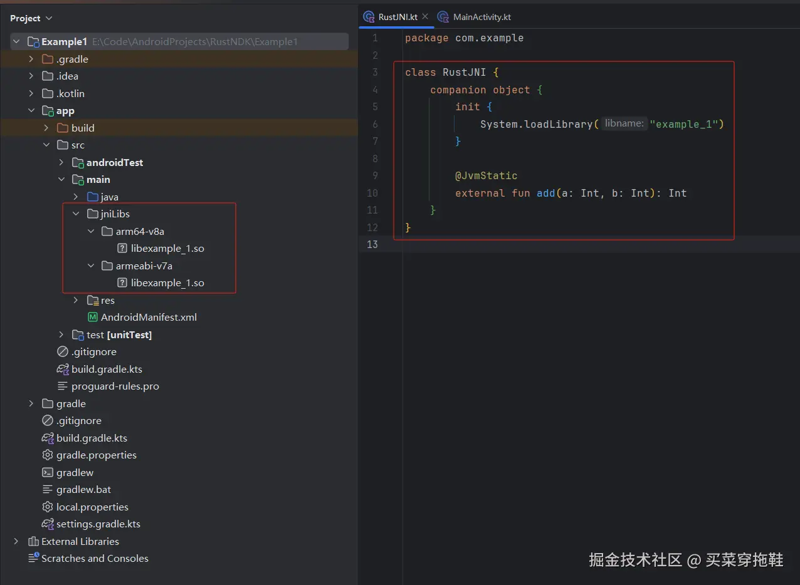Switch to the MainActivity.kt tab
This screenshot has height=585, width=800.
point(475,17)
